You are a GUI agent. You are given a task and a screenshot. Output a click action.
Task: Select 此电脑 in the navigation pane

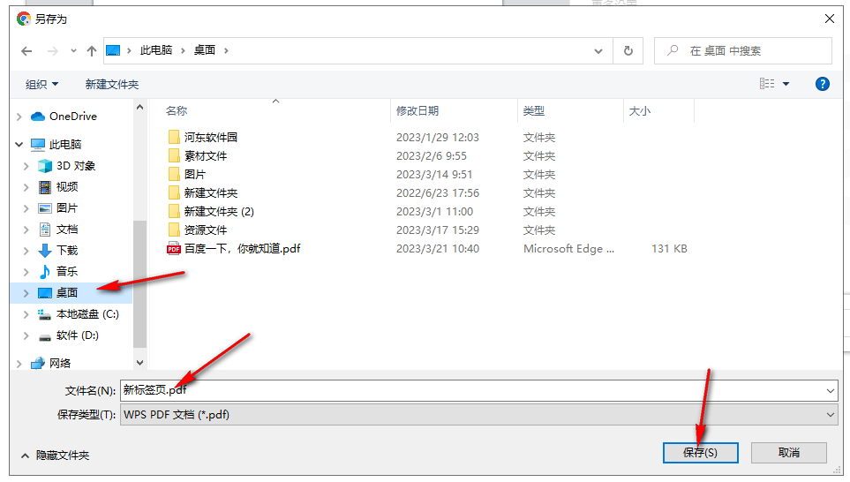(x=65, y=144)
